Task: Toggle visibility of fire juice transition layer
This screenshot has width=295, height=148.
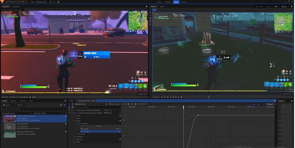Action: tap(75, 110)
